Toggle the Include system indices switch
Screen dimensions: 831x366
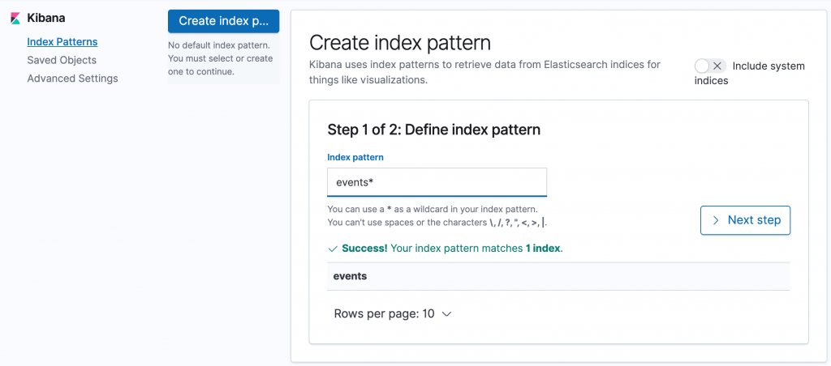[x=709, y=66]
